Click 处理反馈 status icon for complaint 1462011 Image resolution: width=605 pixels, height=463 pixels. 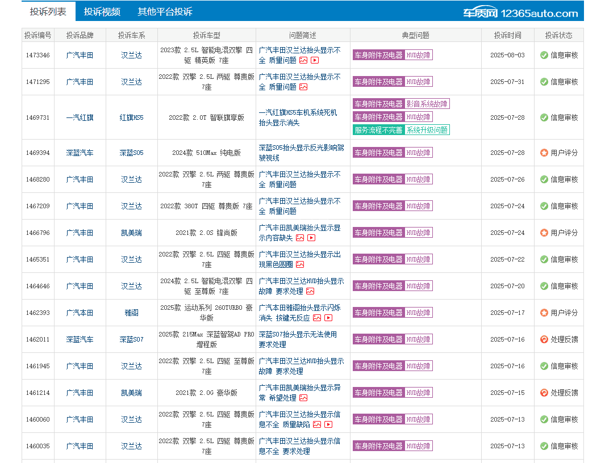pos(544,339)
